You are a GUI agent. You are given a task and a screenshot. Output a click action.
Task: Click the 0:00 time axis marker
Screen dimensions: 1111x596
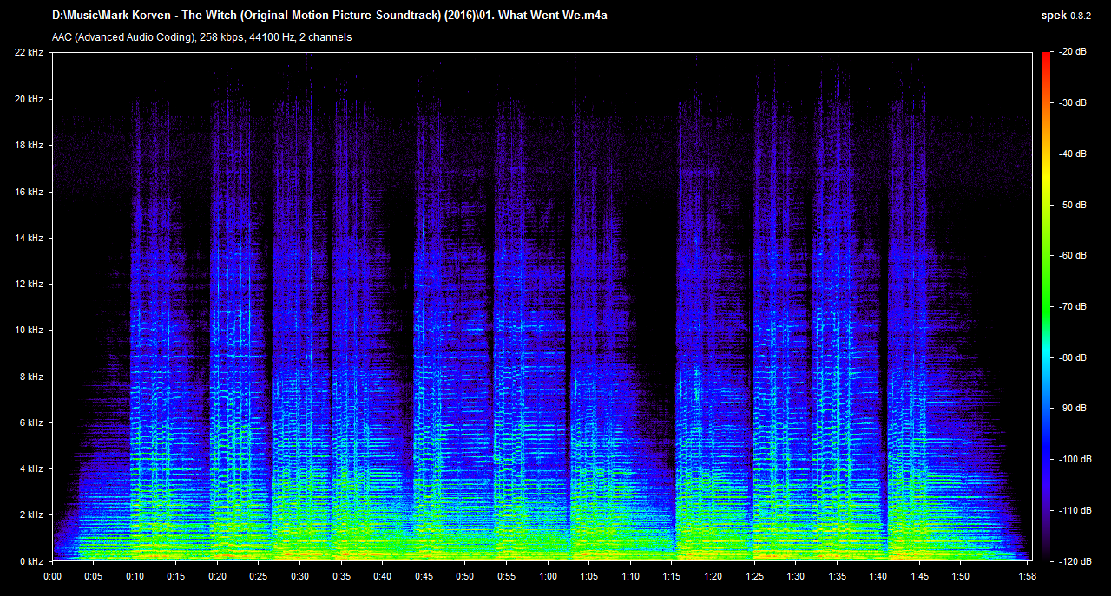pyautogui.click(x=52, y=576)
